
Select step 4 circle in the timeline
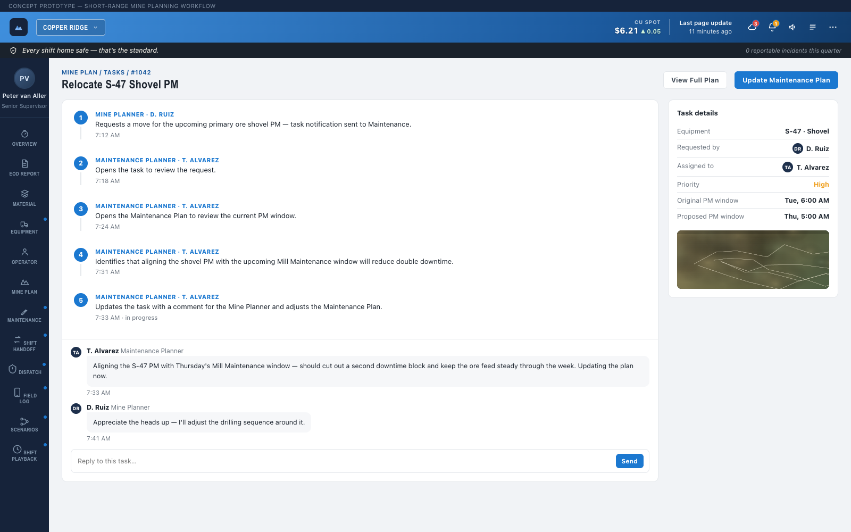click(81, 255)
